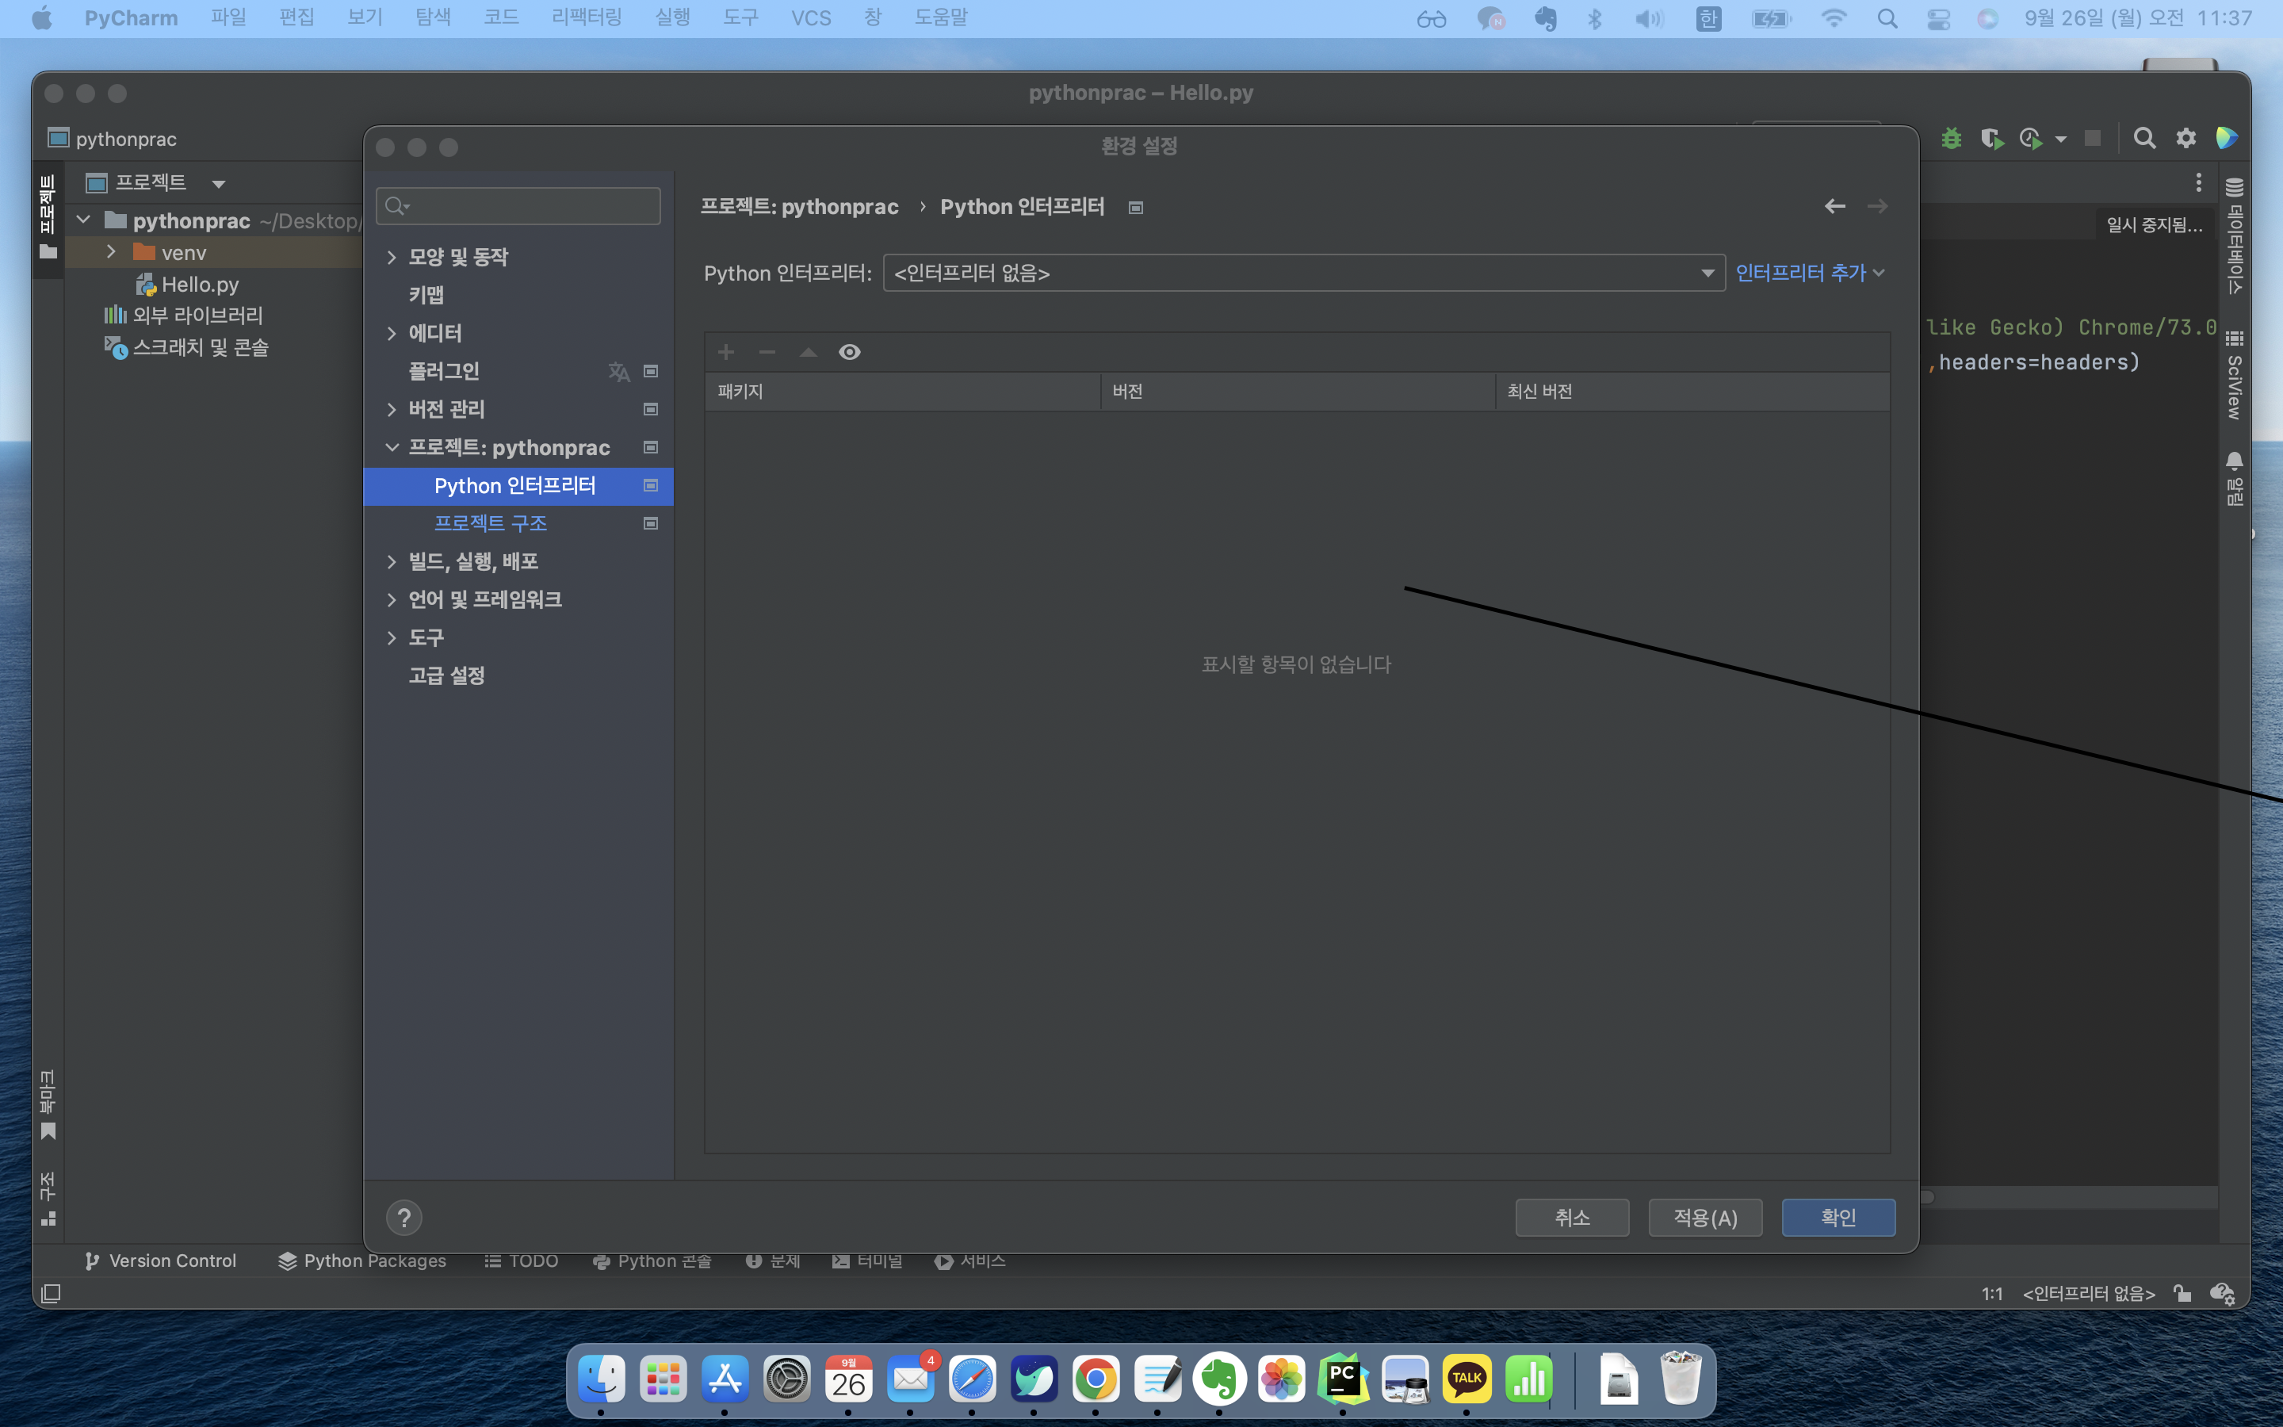
Task: Open the Structure tool window stripe
Action: click(48, 1199)
